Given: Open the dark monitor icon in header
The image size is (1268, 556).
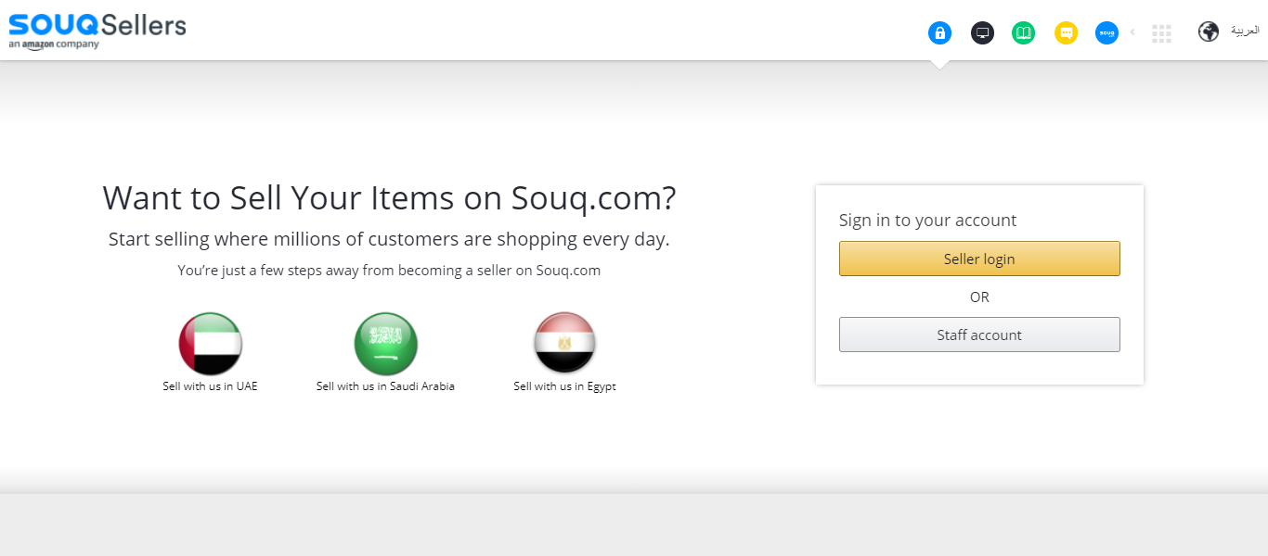Looking at the screenshot, I should pos(982,33).
